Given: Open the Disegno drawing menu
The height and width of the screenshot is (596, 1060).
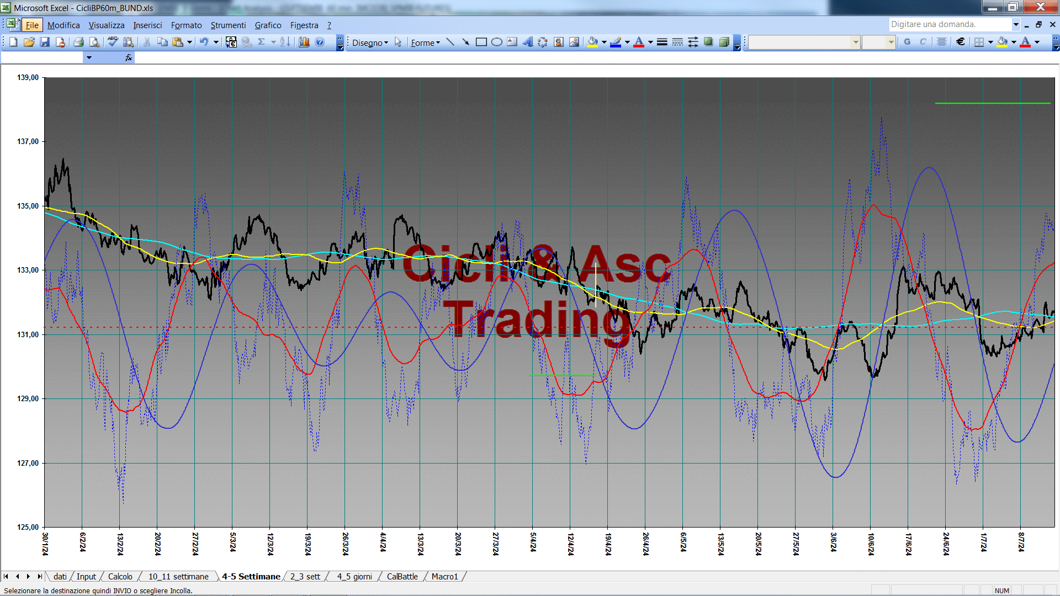Looking at the screenshot, I should 370,42.
